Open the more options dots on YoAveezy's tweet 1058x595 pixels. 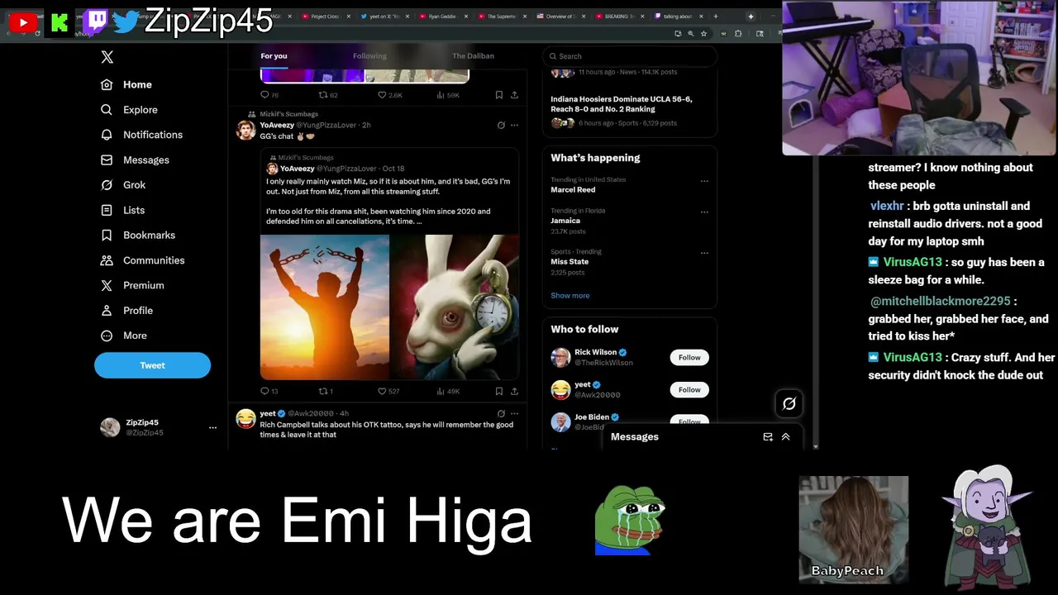514,126
